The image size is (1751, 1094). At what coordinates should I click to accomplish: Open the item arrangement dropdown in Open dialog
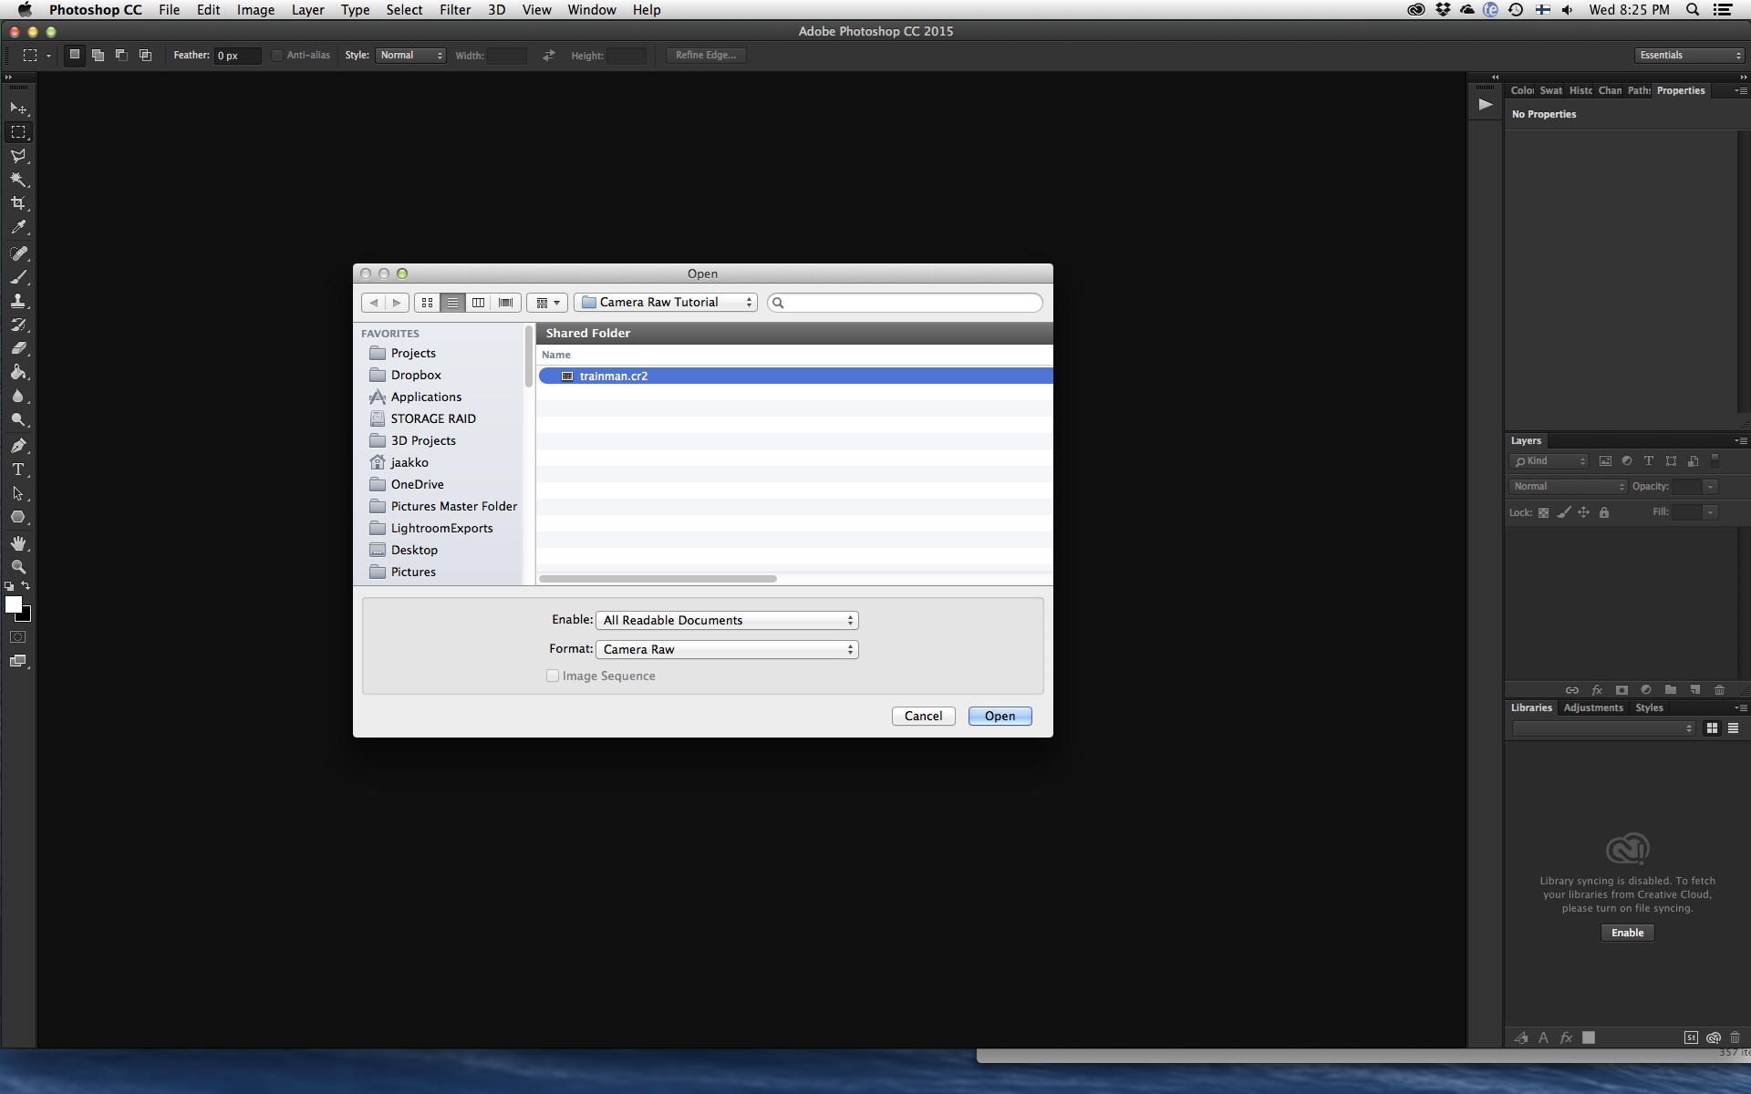[547, 303]
